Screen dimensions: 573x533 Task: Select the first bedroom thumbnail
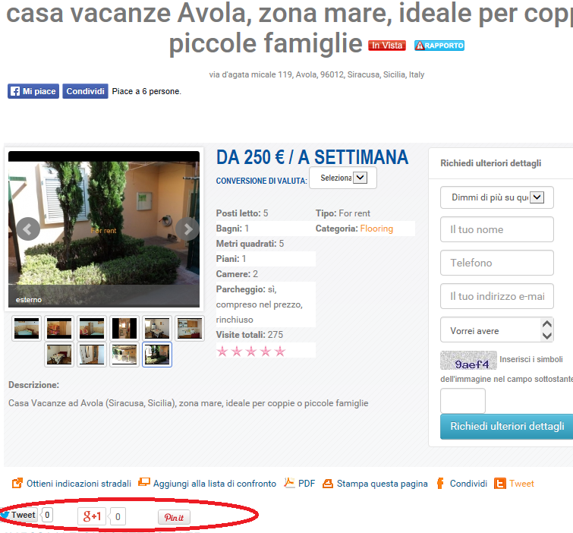tap(27, 328)
